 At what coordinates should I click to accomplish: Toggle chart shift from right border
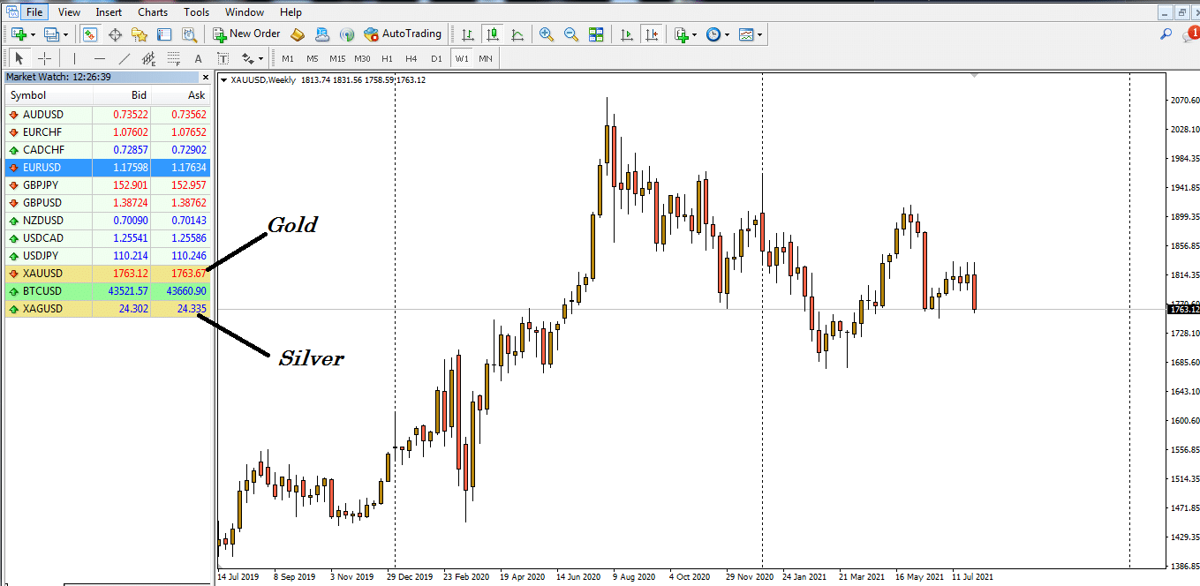pyautogui.click(x=652, y=34)
